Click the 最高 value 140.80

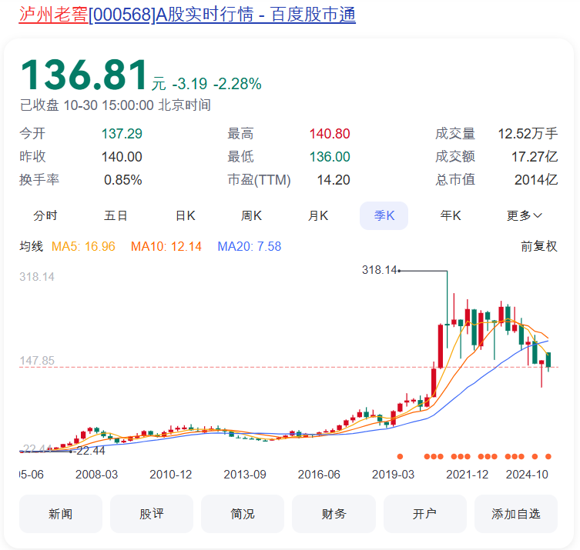(x=330, y=134)
